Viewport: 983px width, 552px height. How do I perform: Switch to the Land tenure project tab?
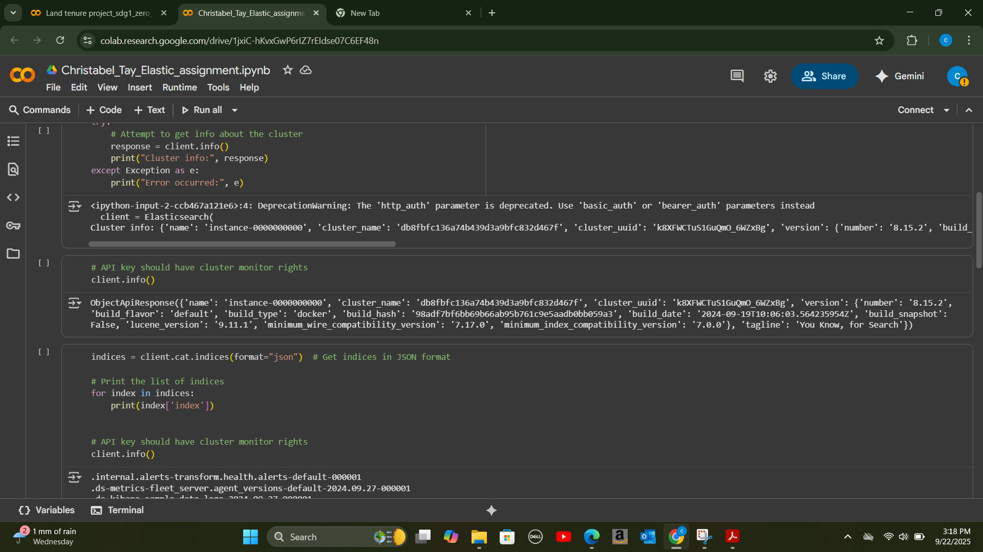97,13
